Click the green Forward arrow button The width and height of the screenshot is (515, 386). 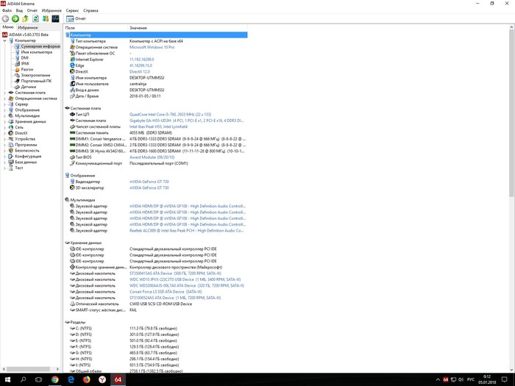[x=15, y=18]
